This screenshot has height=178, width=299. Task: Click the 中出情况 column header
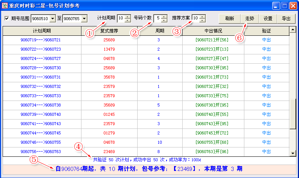pos(213,31)
